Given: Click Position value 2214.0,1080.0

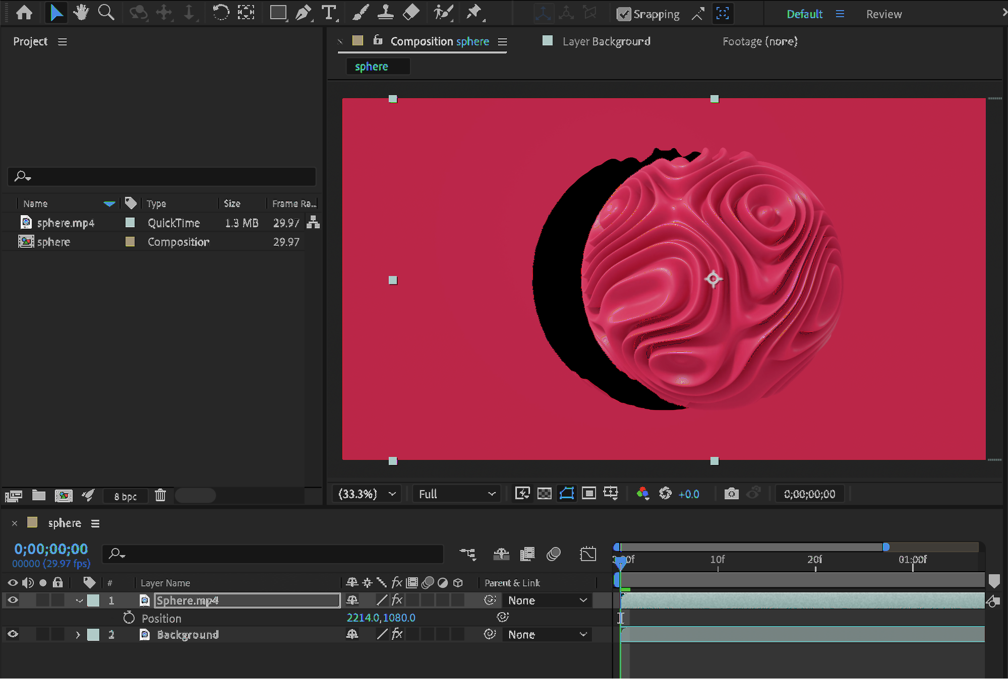Looking at the screenshot, I should [x=381, y=618].
